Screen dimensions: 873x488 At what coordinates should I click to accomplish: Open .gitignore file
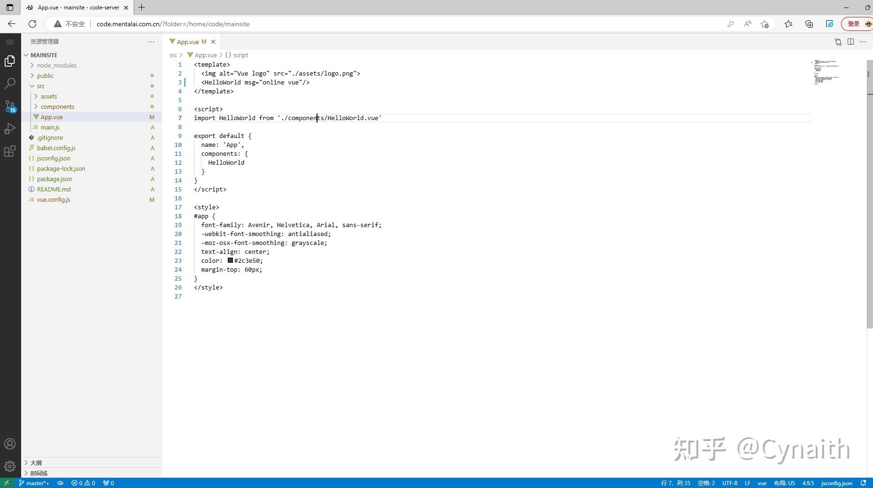tap(92, 137)
